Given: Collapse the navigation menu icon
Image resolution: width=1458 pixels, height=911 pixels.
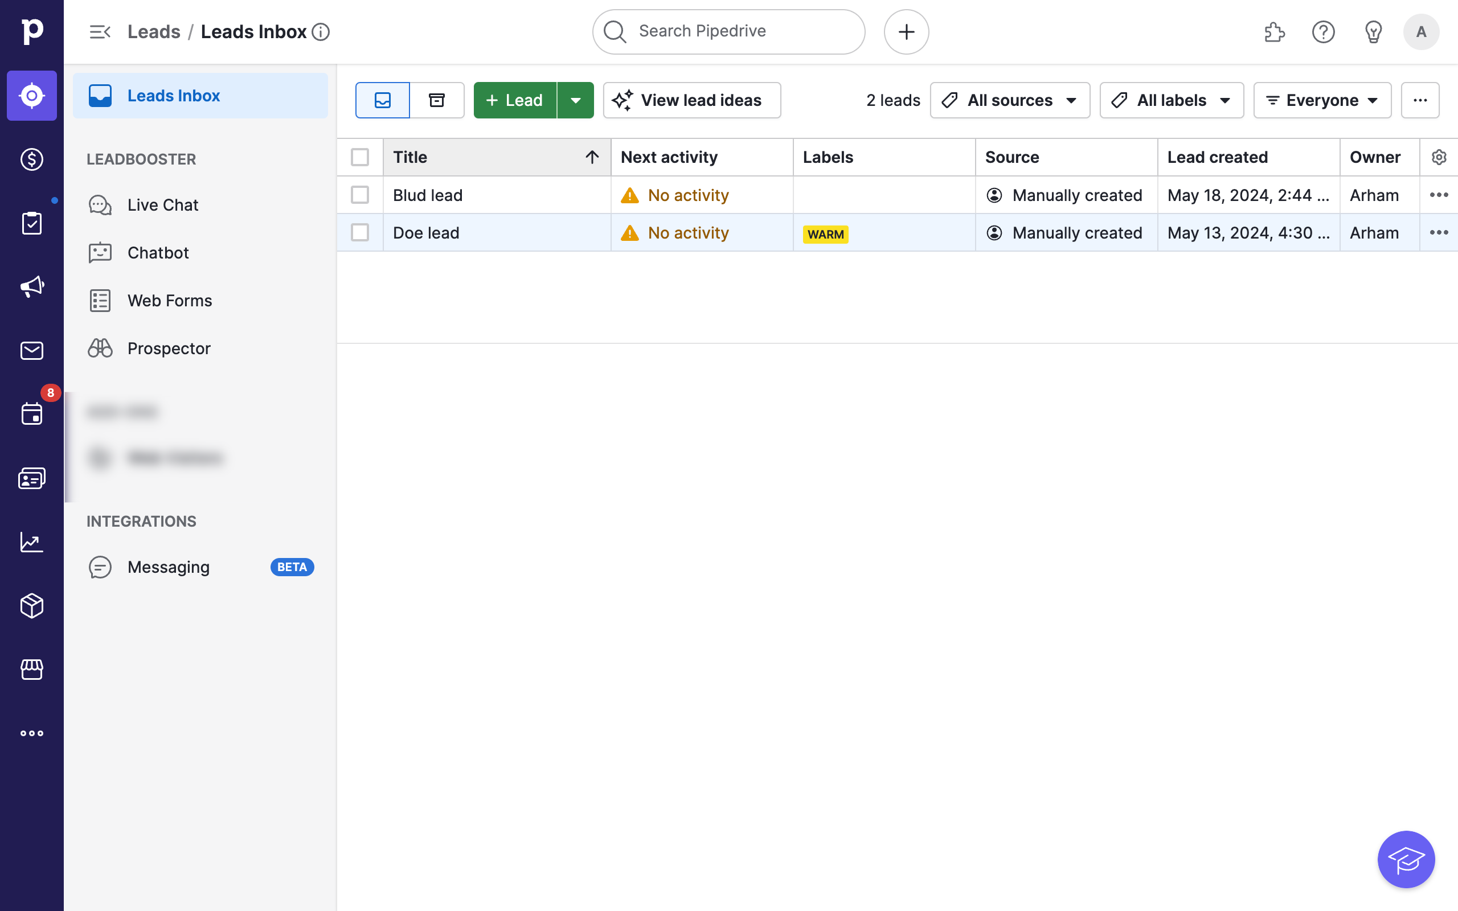Looking at the screenshot, I should (100, 32).
